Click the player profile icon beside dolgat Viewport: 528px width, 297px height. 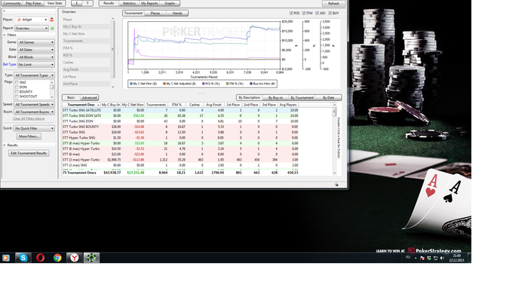pos(52,20)
